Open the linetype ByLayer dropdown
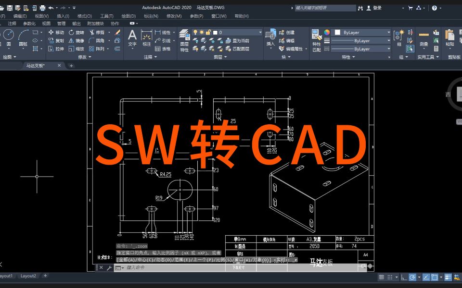462x288 pixels. (x=388, y=40)
